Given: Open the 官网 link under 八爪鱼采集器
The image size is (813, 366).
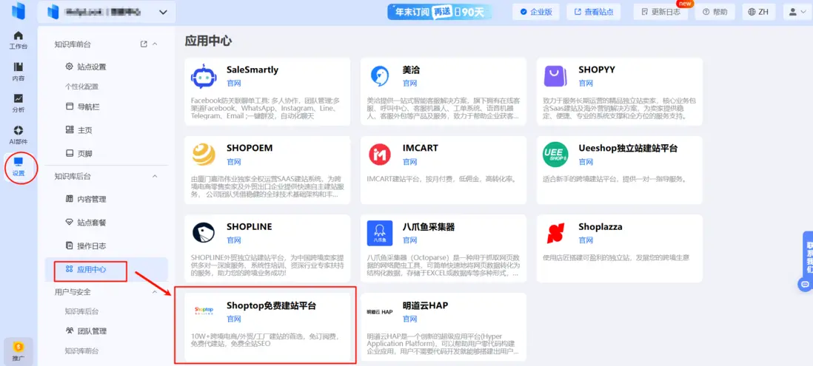Looking at the screenshot, I should pos(409,240).
